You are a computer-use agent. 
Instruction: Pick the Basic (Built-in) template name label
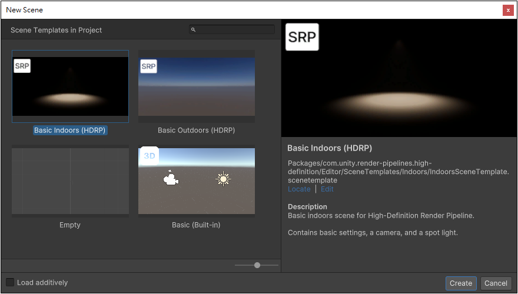point(196,225)
